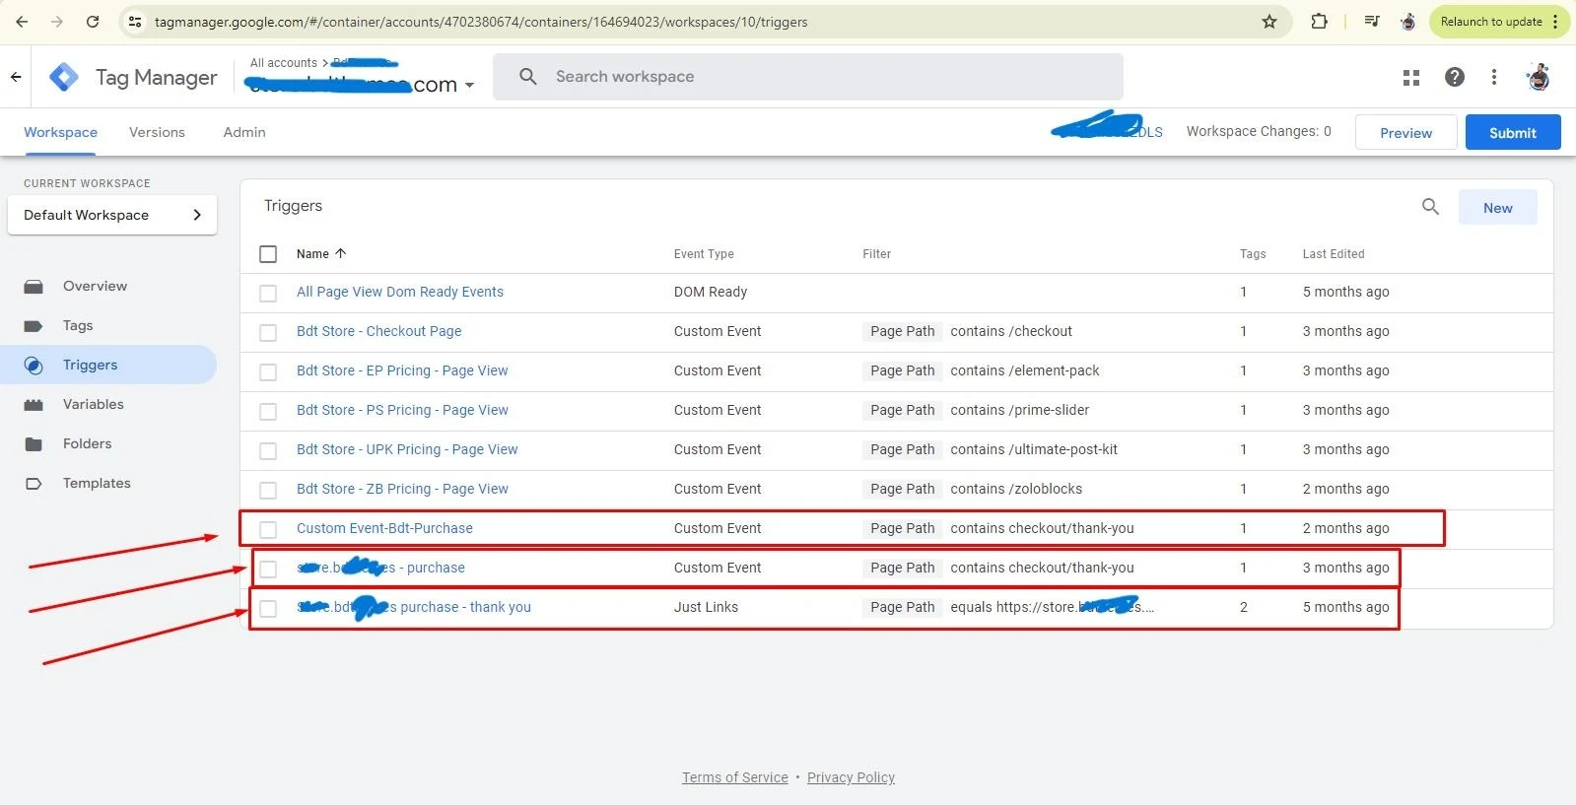Click the search icon in Triggers panel

(1430, 207)
